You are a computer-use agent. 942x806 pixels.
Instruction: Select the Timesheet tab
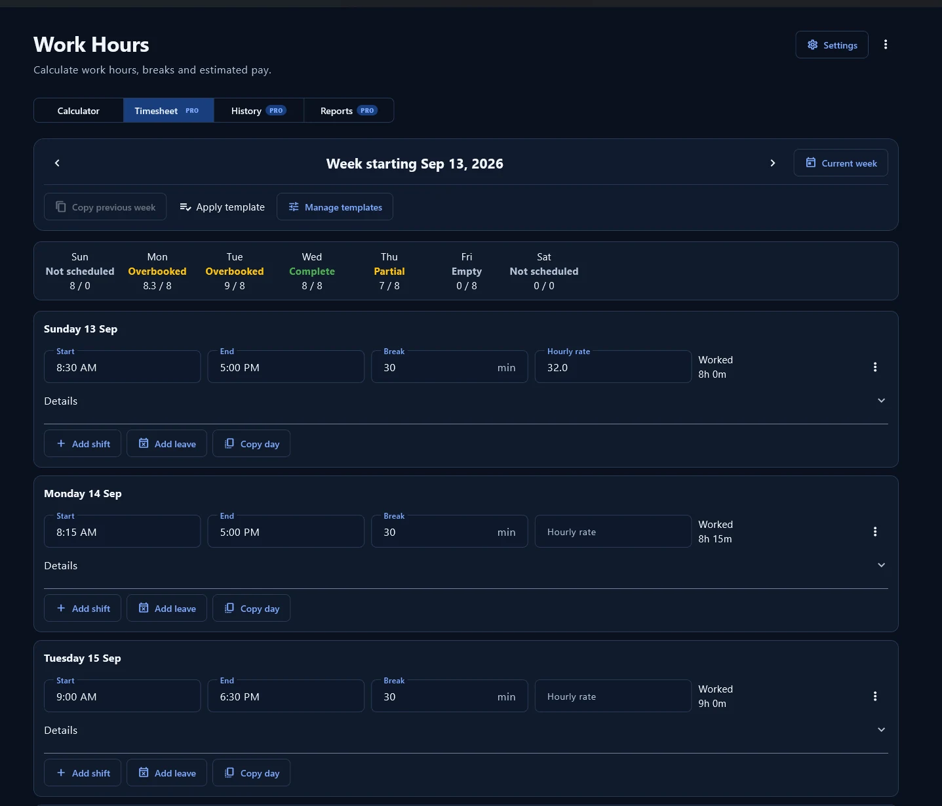168,110
